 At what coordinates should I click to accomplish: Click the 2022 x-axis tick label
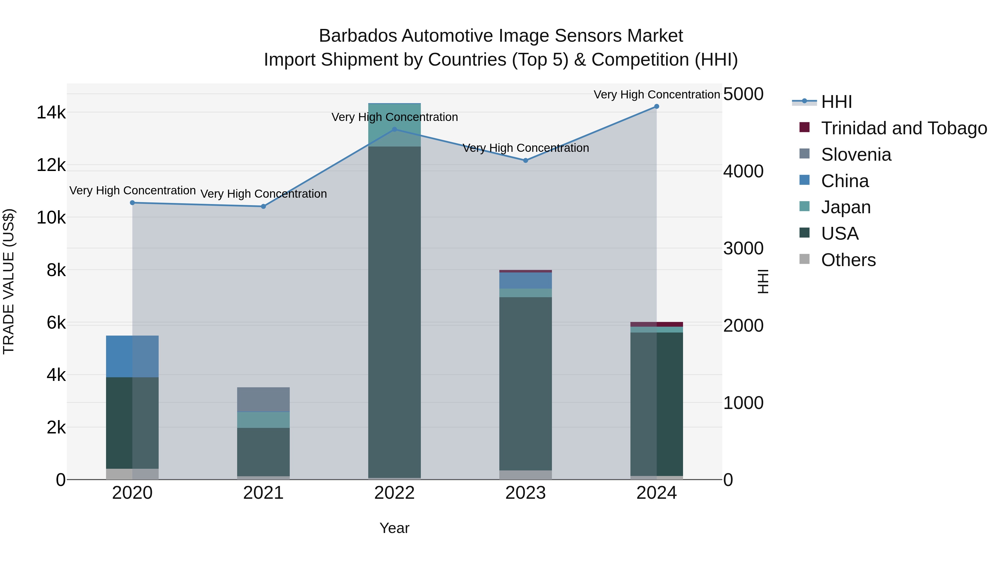click(x=394, y=493)
